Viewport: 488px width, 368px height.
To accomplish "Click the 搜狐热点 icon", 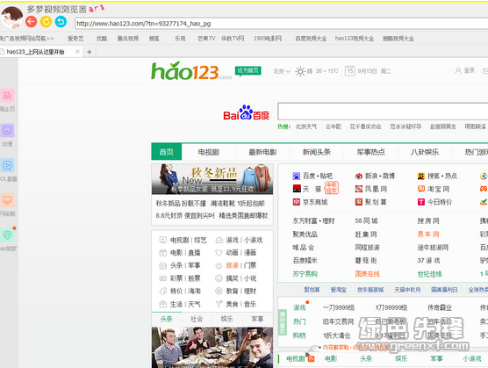I will click(421, 177).
